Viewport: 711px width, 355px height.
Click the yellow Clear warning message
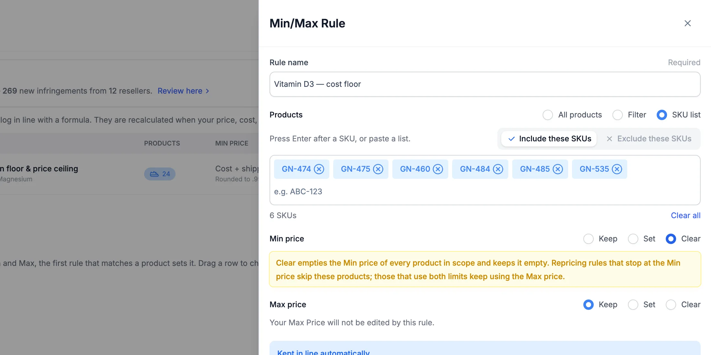point(485,269)
